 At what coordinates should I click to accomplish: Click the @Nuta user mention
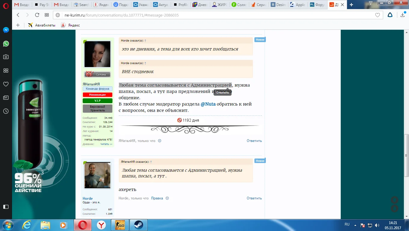coord(208,104)
